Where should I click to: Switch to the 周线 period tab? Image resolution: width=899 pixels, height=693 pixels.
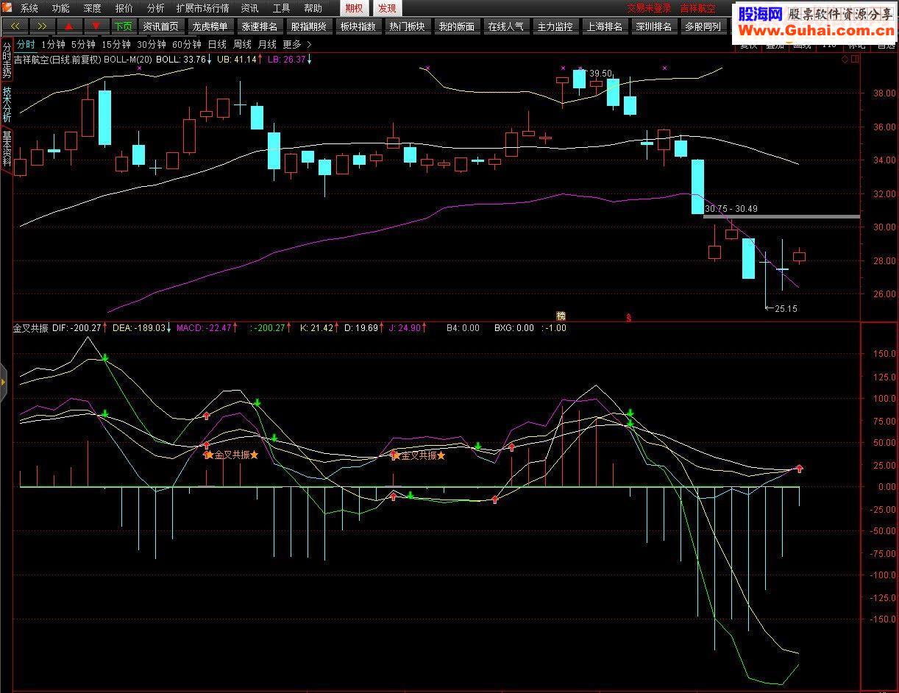coord(242,44)
